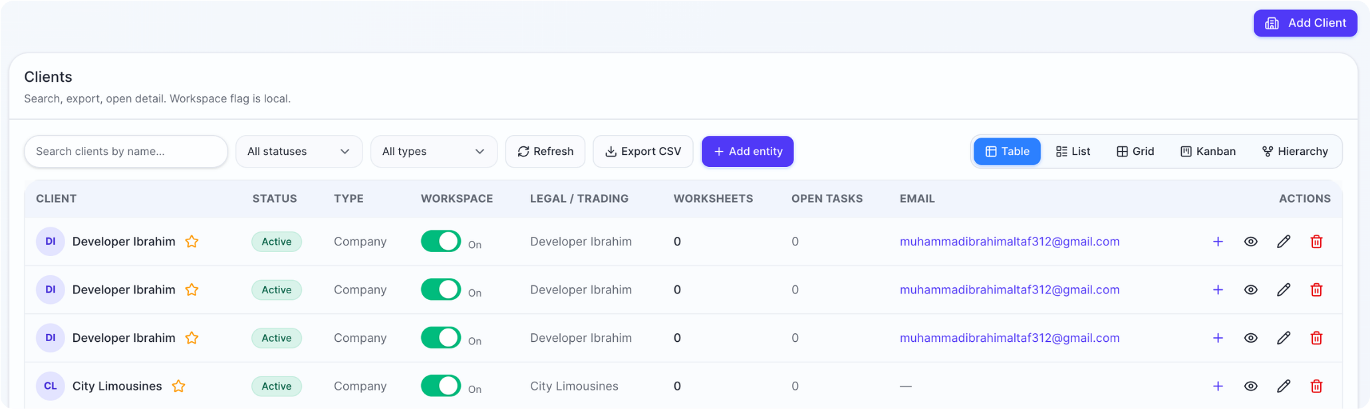Screen dimensions: 1370x409
Task: Click plus icon in second Developer Ibrahim row
Action: [x=1218, y=290]
